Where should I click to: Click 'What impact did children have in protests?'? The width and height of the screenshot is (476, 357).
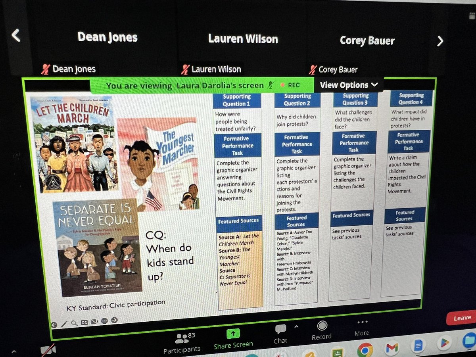[x=408, y=119]
